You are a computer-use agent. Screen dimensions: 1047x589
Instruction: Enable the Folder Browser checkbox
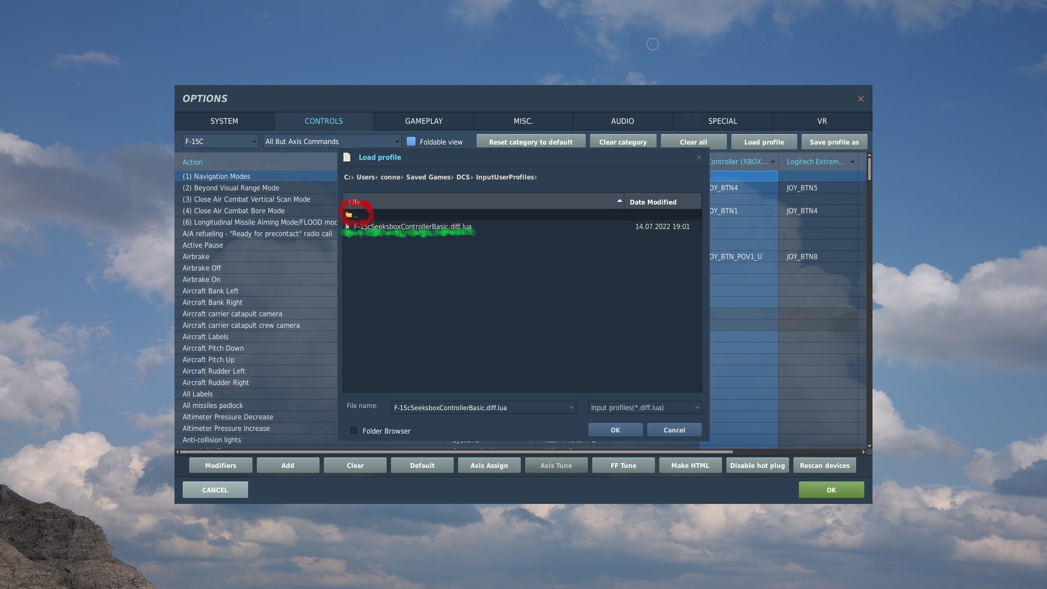click(354, 431)
